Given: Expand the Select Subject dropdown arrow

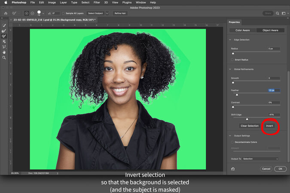Looking at the screenshot, I should pyautogui.click(x=107, y=13).
